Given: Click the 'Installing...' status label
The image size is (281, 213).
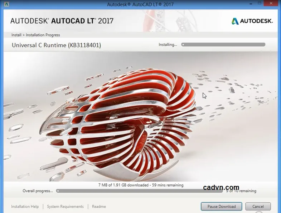Looking at the screenshot, I should point(168,45).
